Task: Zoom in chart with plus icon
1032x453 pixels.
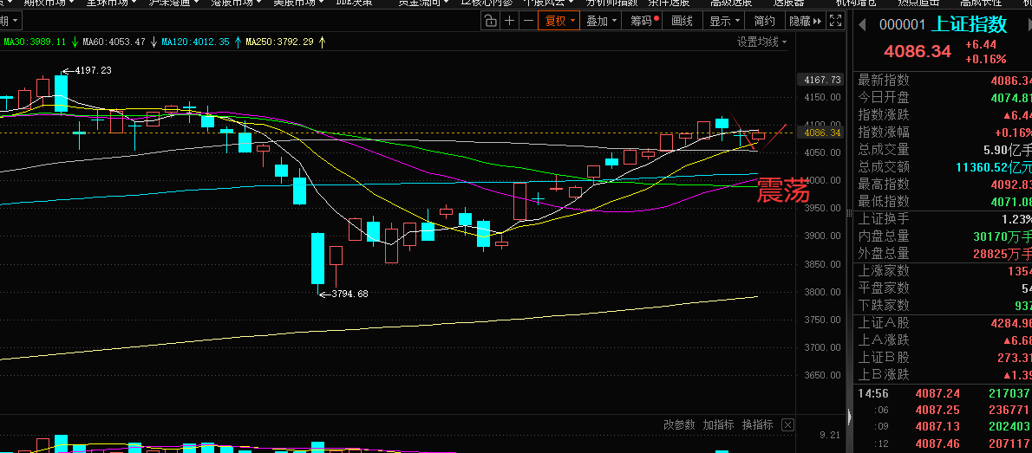Action: tap(509, 21)
